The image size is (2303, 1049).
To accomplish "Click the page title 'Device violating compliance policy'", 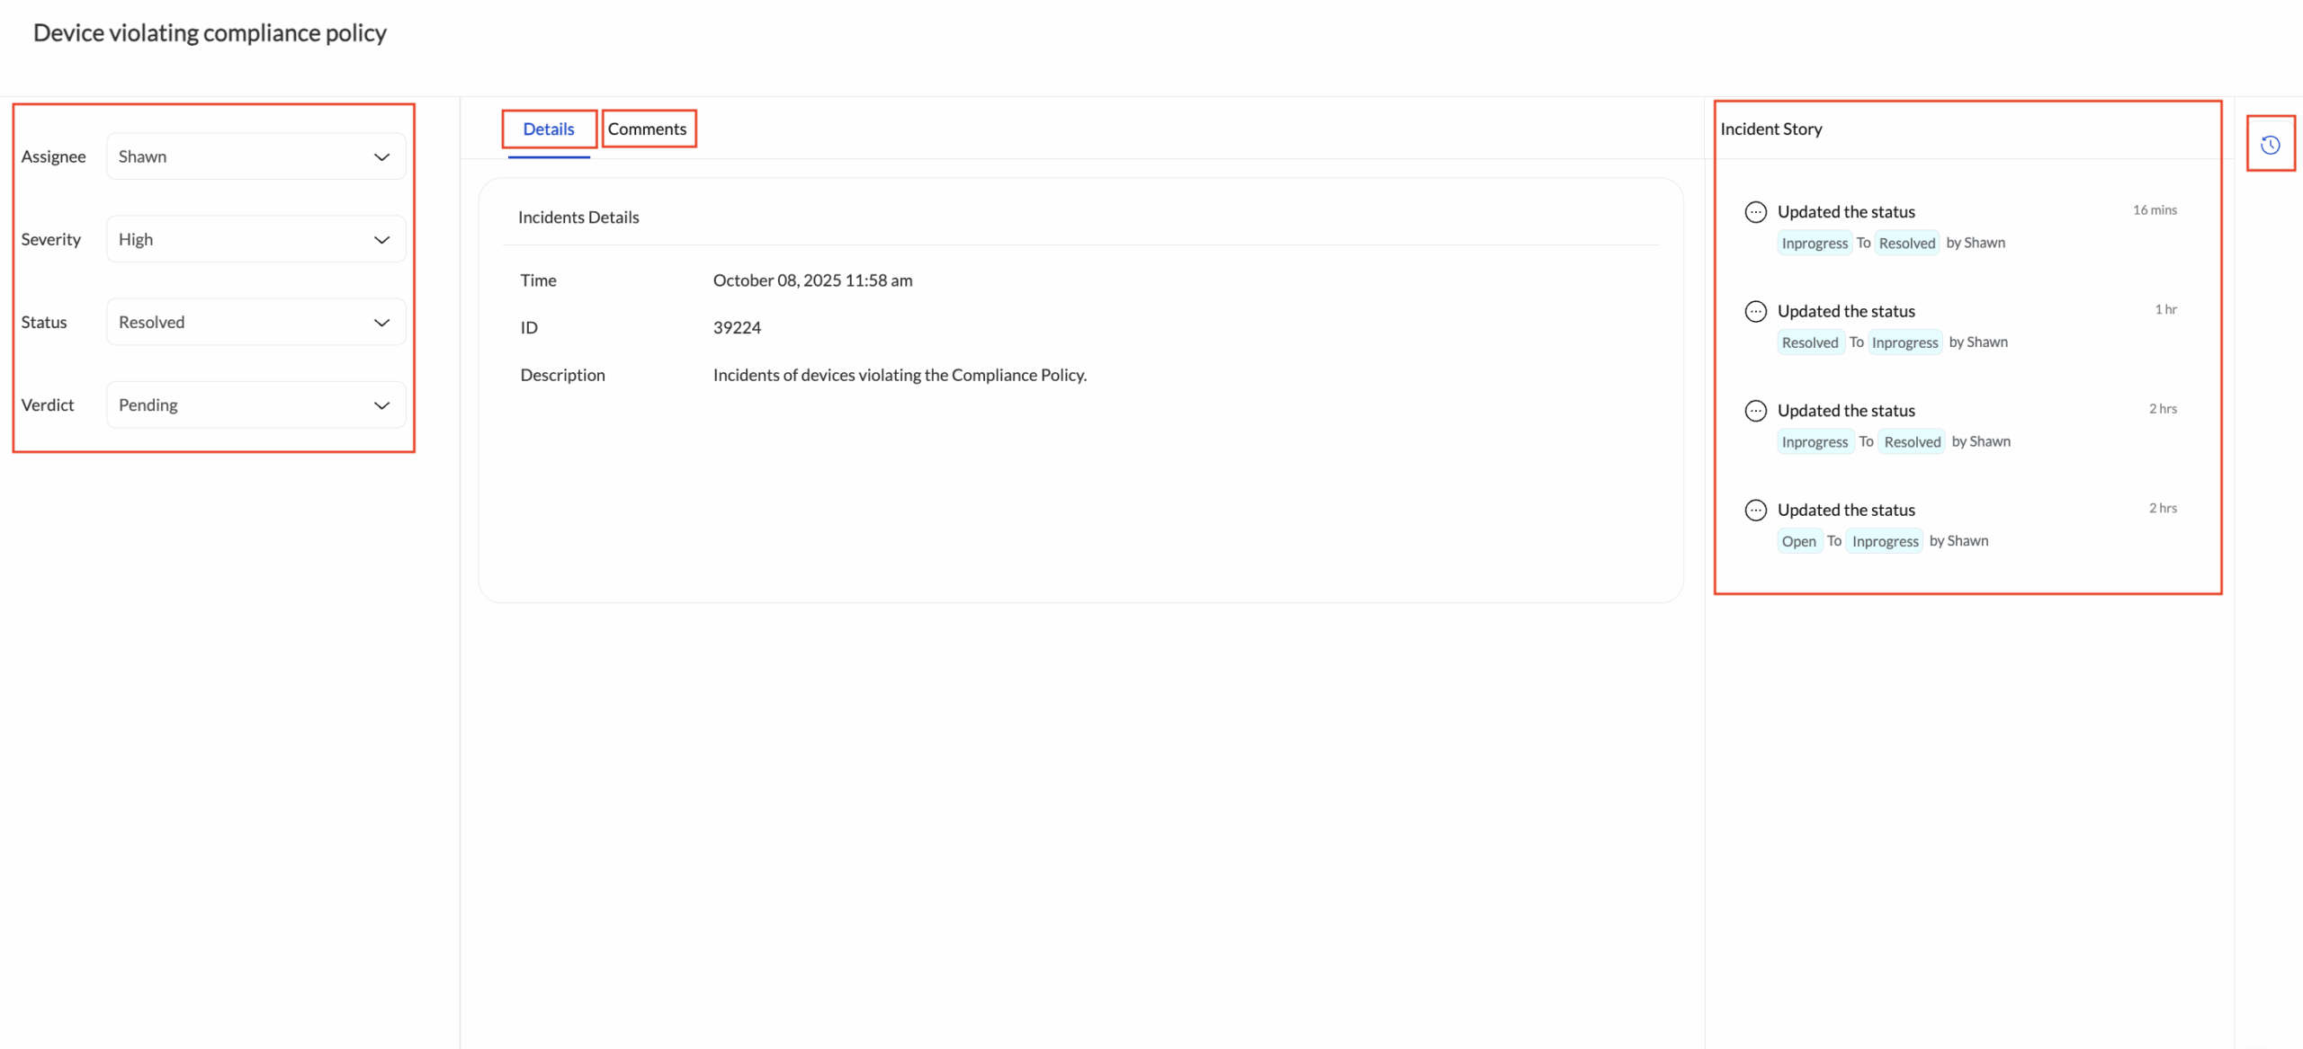I will (210, 32).
